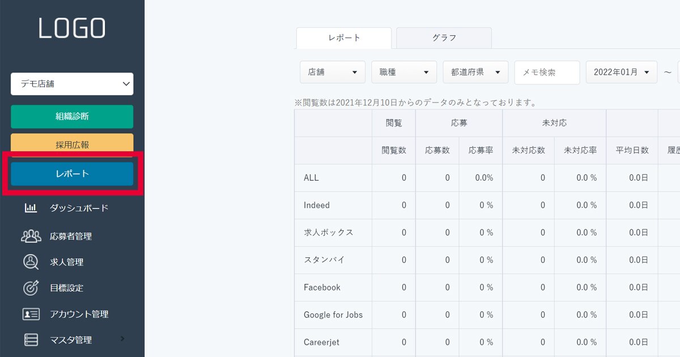Switch to the レポート tab
Image resolution: width=680 pixels, height=357 pixels.
[x=344, y=38]
